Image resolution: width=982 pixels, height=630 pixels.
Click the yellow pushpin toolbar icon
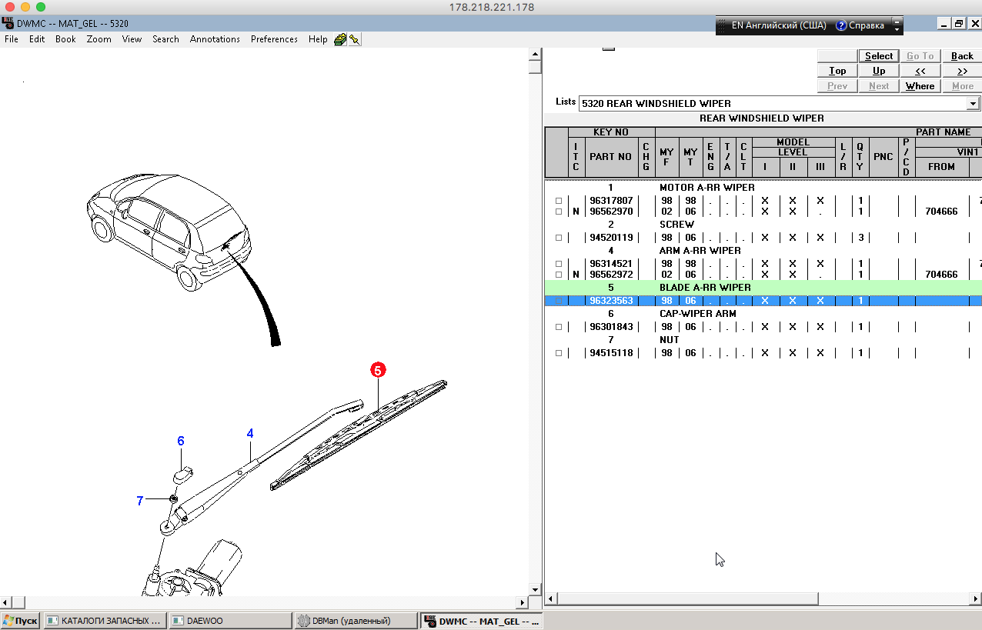tap(355, 39)
